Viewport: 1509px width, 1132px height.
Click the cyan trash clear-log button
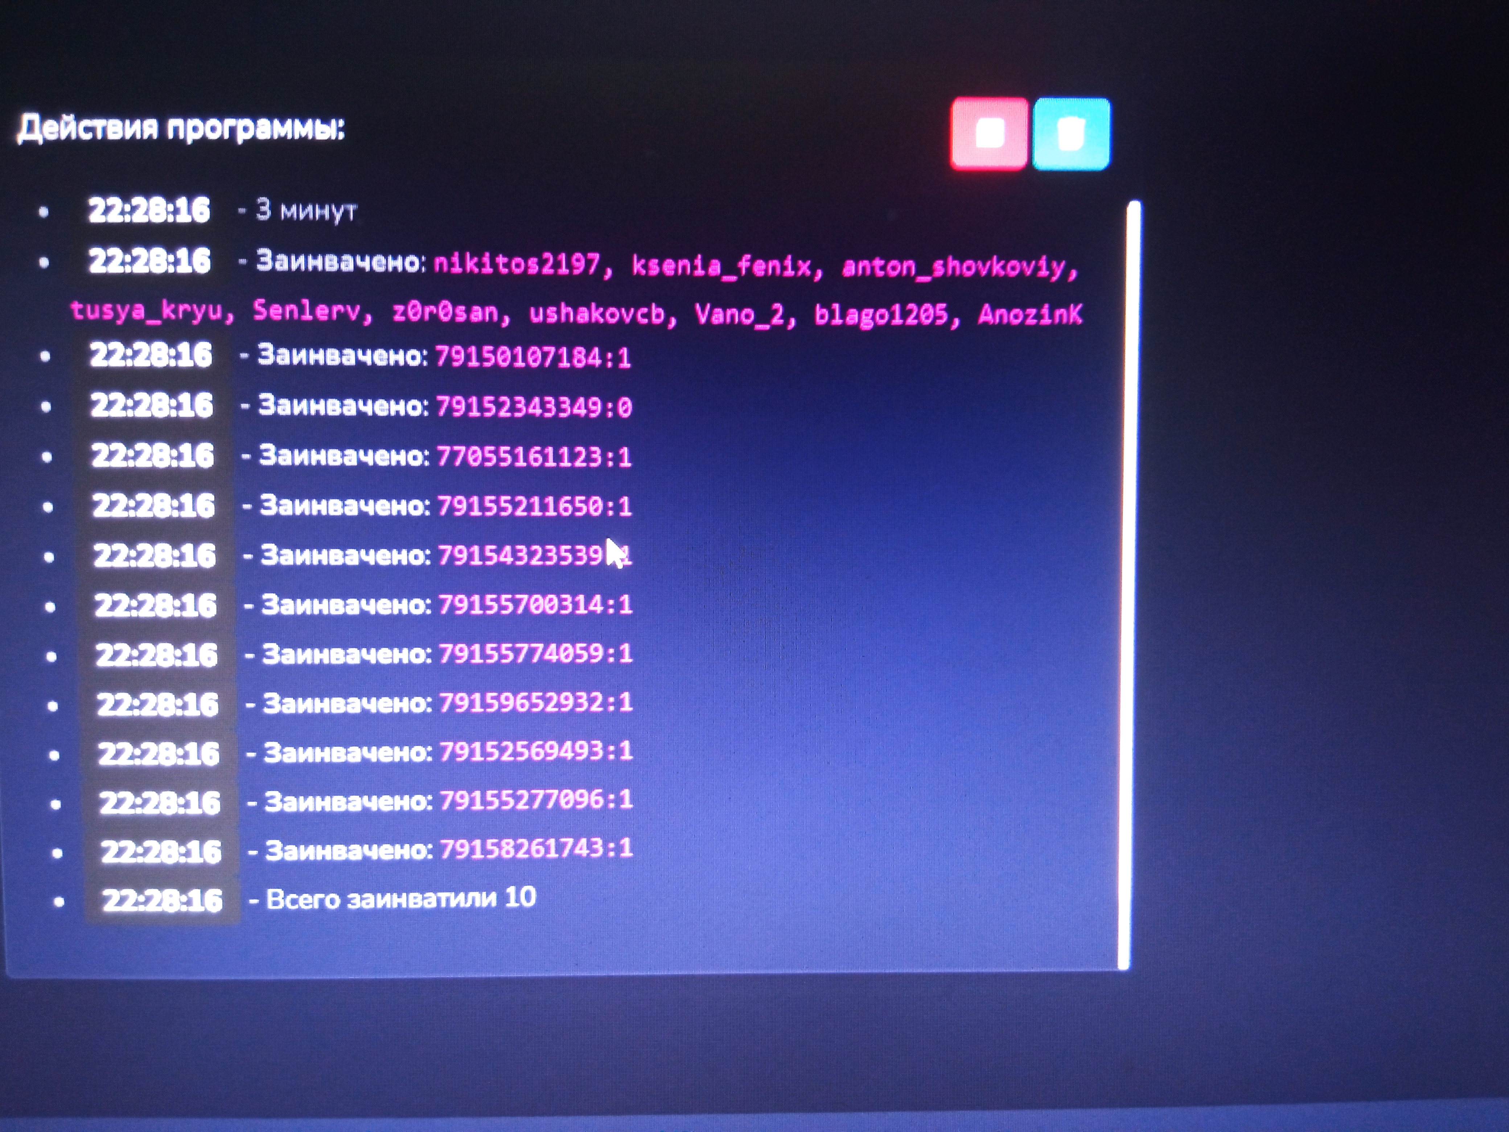1071,134
